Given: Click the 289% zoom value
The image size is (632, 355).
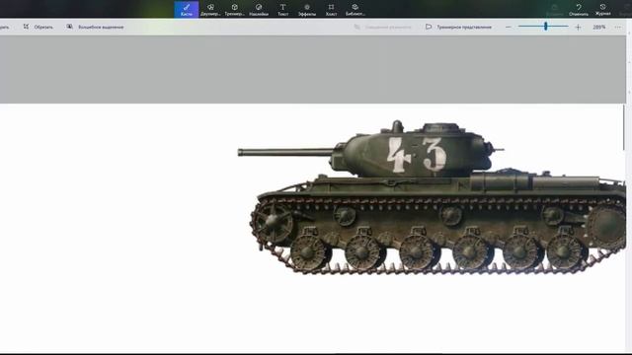Looking at the screenshot, I should tap(599, 27).
